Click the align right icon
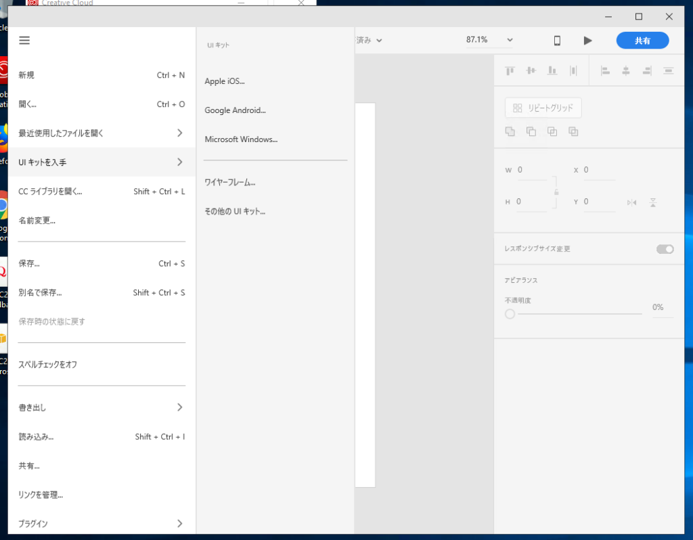Image resolution: width=693 pixels, height=540 pixels. point(647,70)
